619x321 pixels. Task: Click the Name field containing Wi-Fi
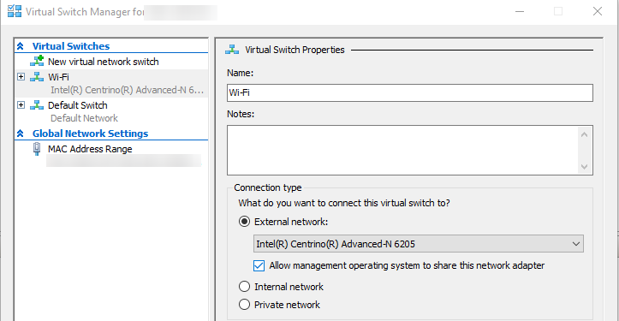(410, 92)
